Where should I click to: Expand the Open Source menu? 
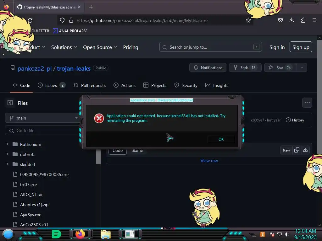click(100, 47)
